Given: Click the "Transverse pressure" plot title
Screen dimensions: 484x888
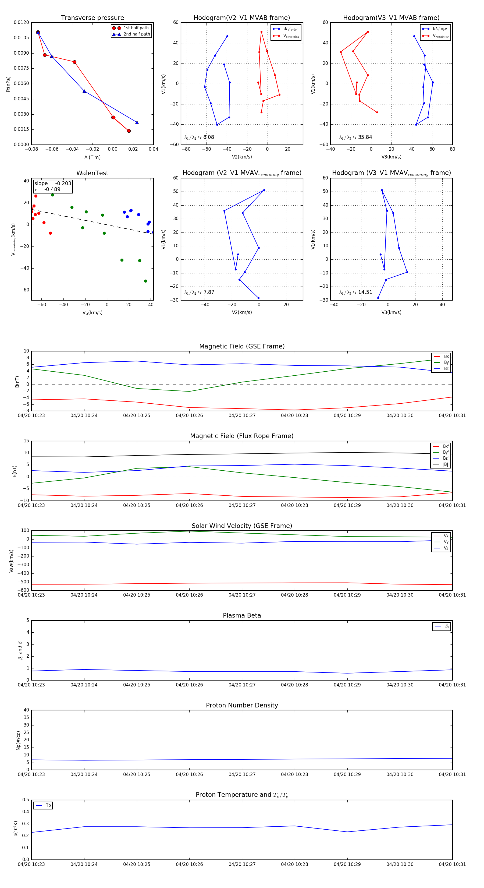Looking at the screenshot, I should [x=92, y=18].
